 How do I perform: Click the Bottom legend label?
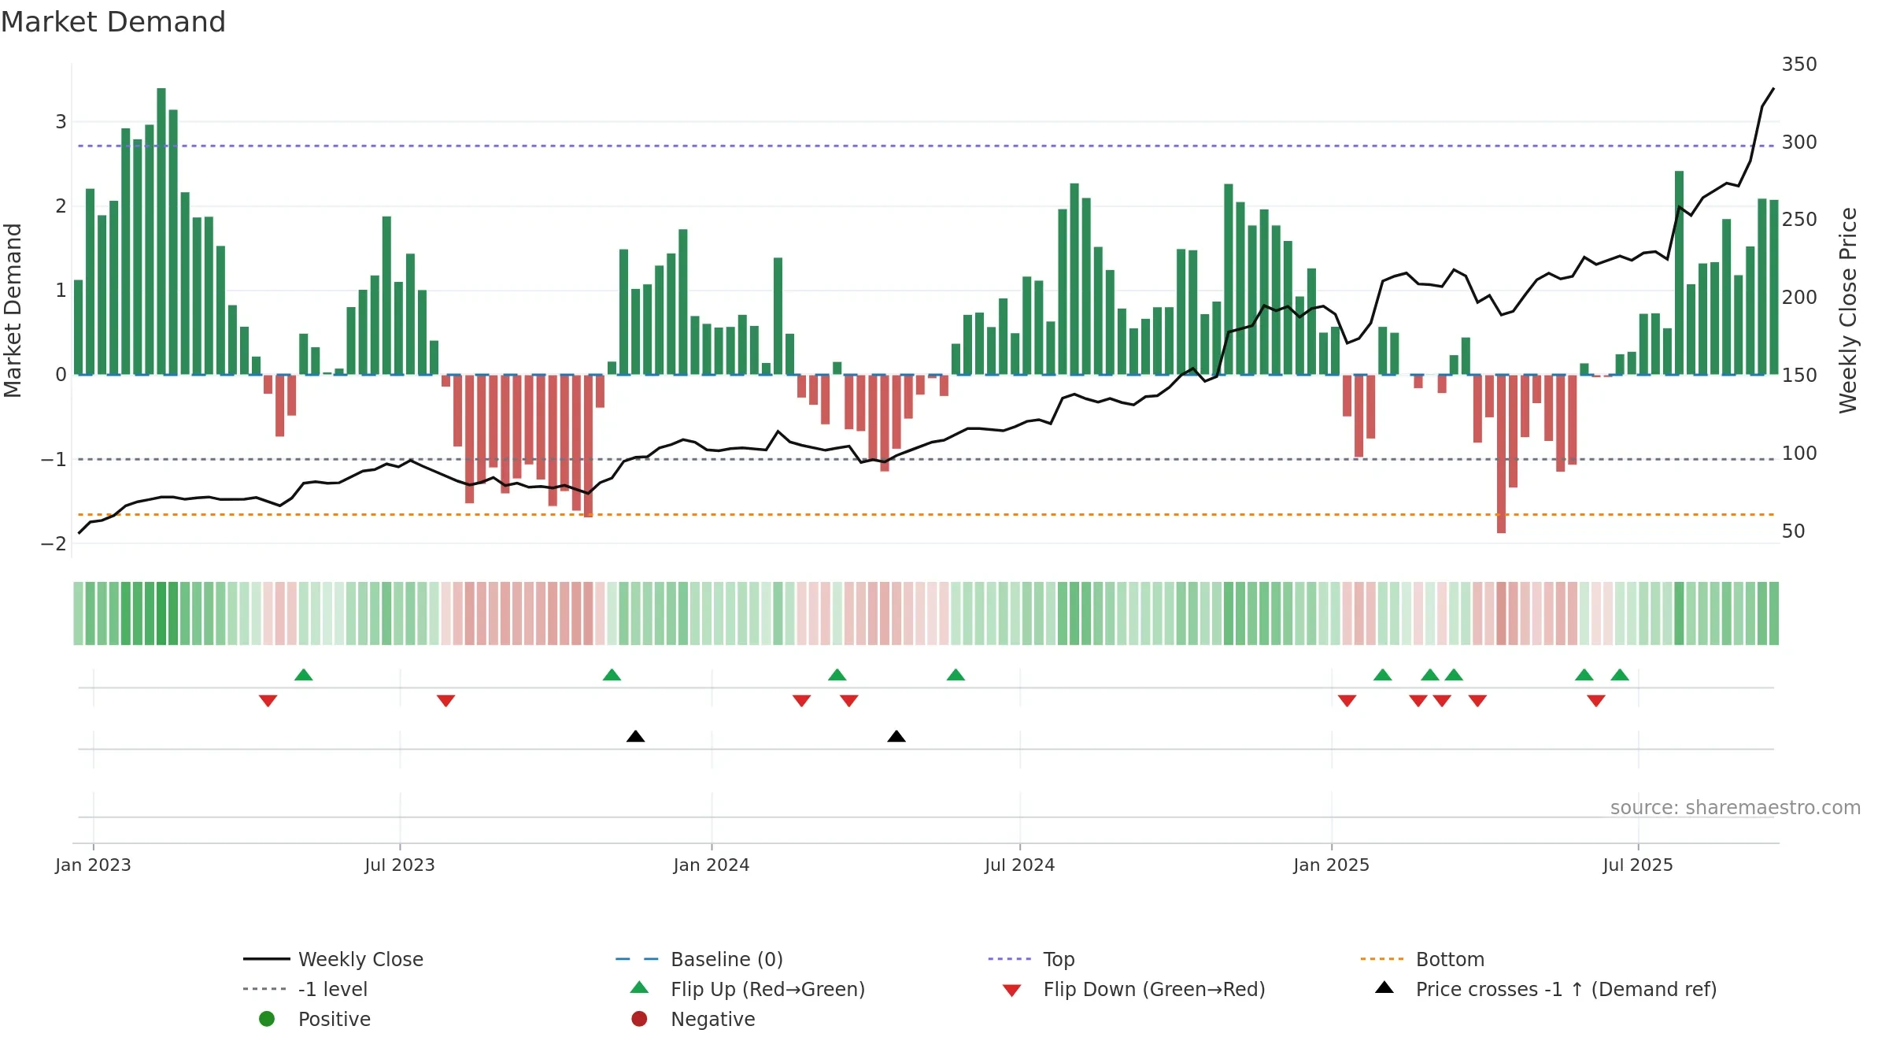(x=1450, y=959)
